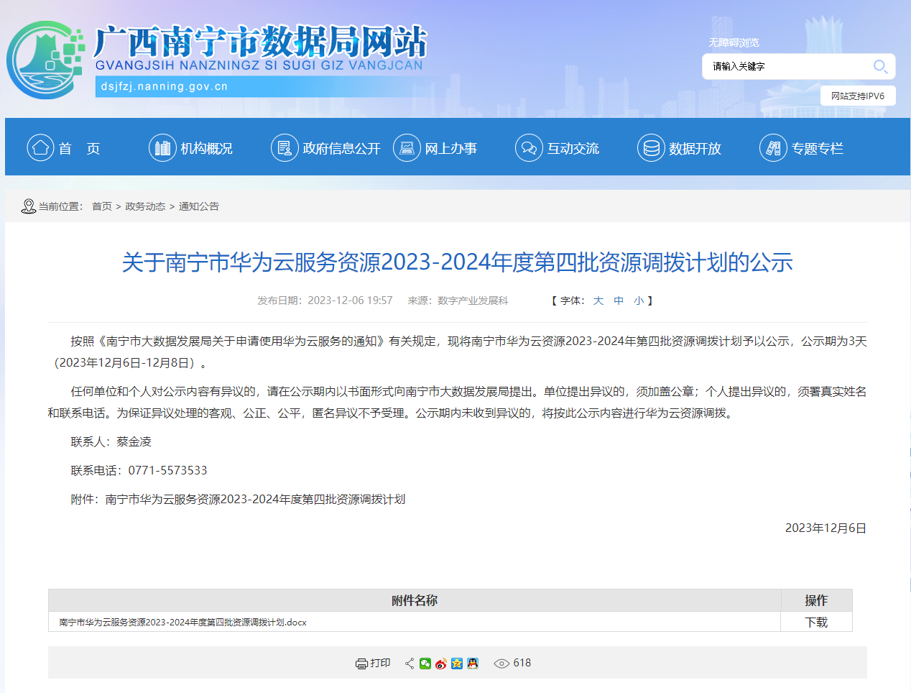Click the source text 数字产业发展科
Viewport: 911px width, 693px height.
(x=473, y=300)
